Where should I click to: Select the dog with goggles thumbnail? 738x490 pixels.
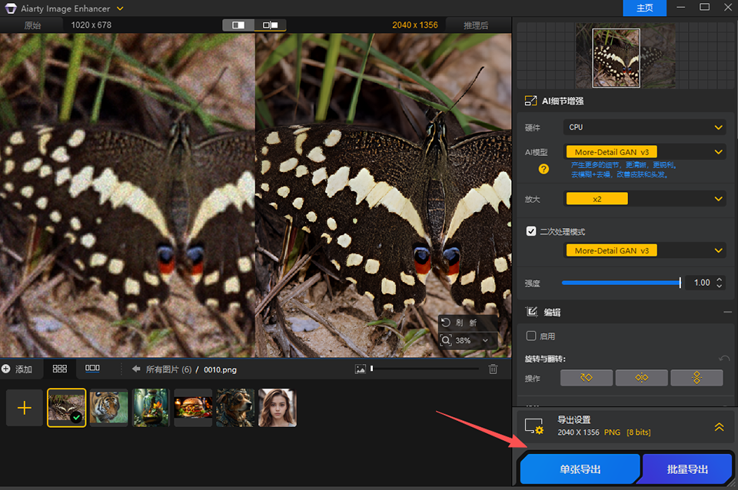pyautogui.click(x=235, y=408)
